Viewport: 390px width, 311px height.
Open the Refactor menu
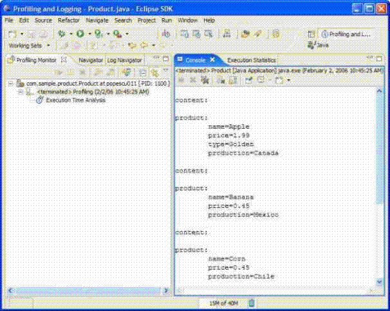69,21
